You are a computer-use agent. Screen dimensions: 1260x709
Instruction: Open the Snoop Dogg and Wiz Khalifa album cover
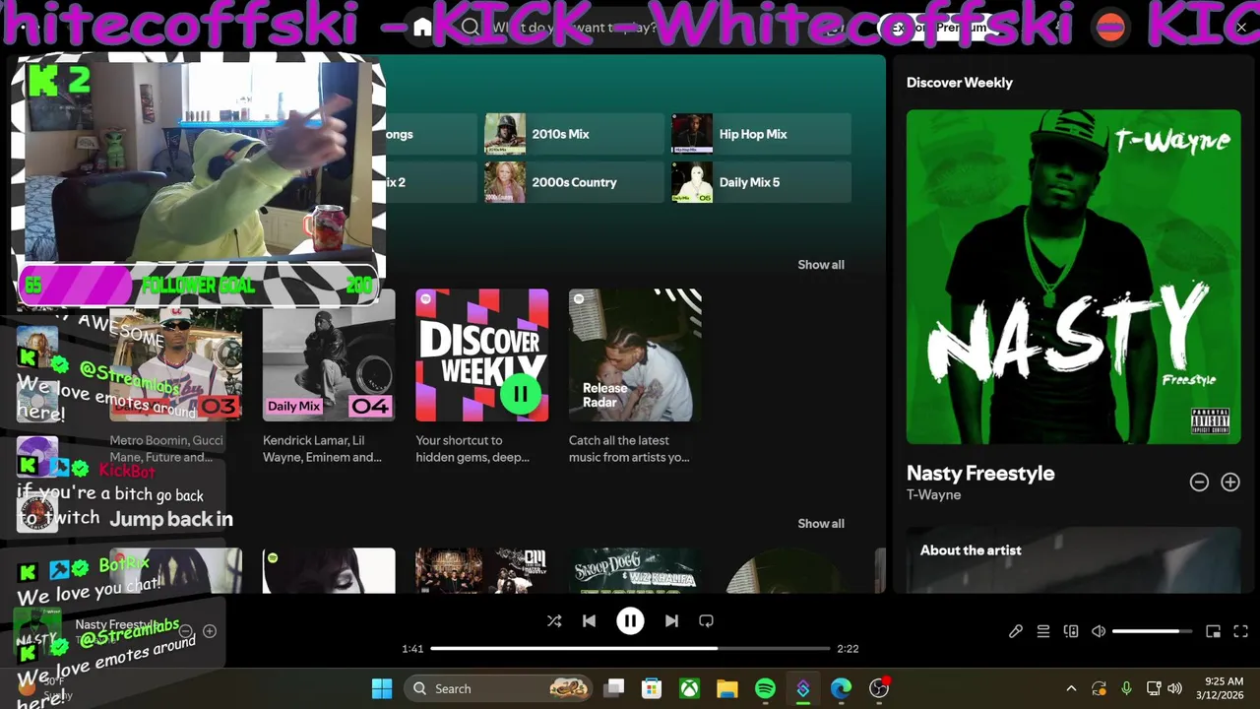pyautogui.click(x=635, y=570)
